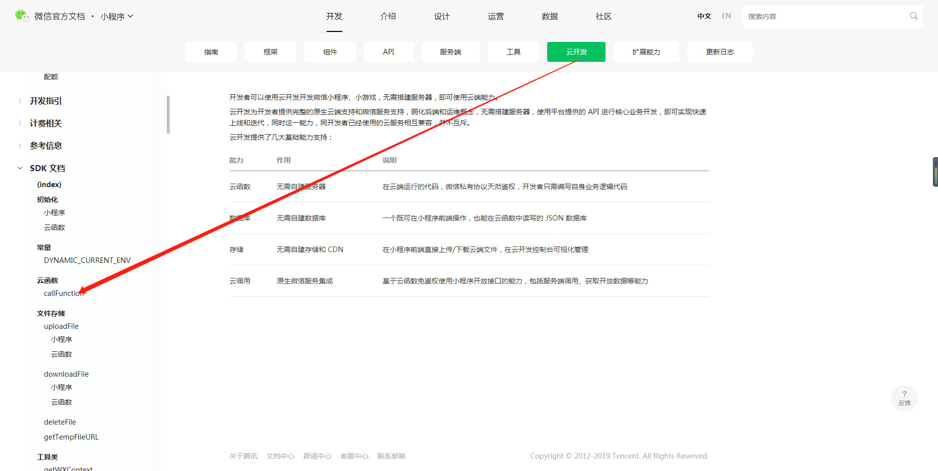The width and height of the screenshot is (938, 471).
Task: Expand the 开发指引 section
Action: (x=46, y=101)
